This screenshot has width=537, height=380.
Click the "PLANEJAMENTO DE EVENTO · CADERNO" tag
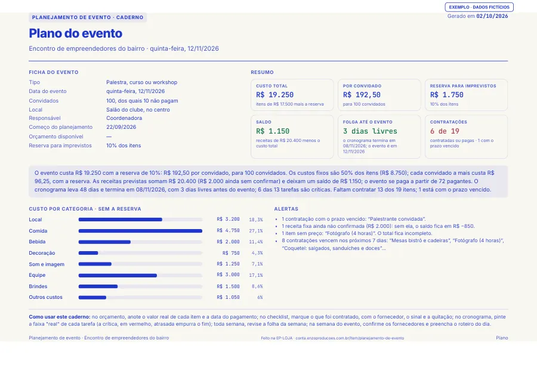tap(88, 17)
